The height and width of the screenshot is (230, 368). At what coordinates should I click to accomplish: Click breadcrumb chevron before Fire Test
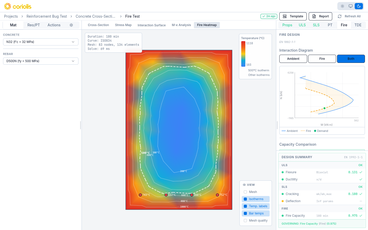coord(121,16)
